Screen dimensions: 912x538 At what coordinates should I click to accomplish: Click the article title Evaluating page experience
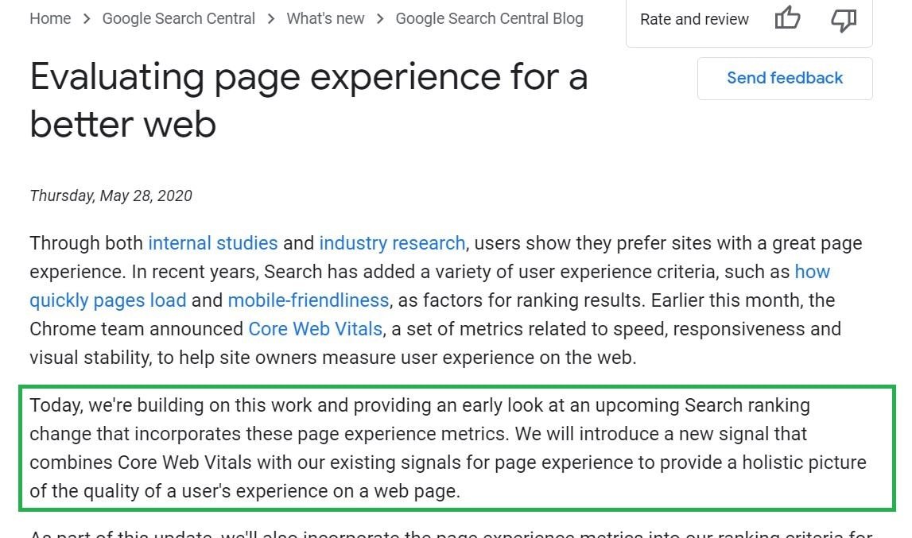coord(309,100)
